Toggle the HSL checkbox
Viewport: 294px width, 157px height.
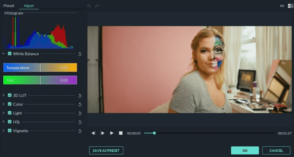click(x=10, y=122)
